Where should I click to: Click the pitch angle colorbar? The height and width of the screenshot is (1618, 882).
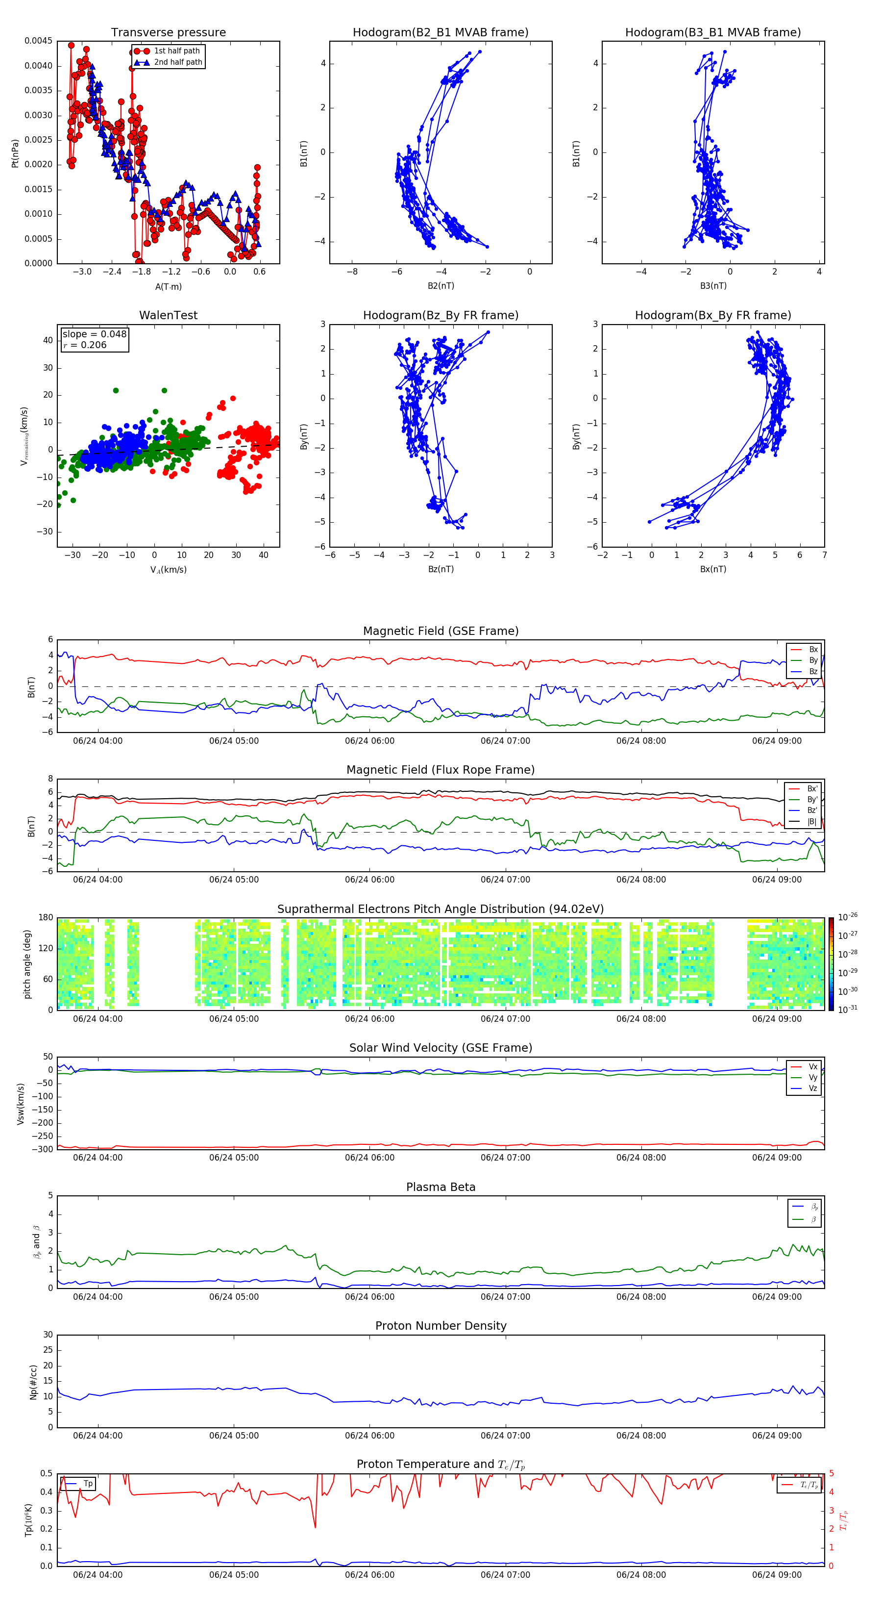point(831,963)
